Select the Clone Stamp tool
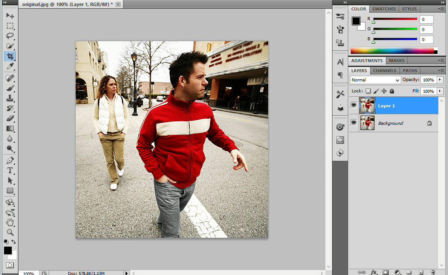 coord(10,98)
